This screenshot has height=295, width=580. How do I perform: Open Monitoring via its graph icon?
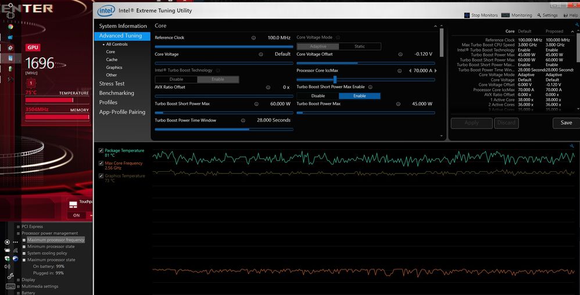[x=505, y=15]
